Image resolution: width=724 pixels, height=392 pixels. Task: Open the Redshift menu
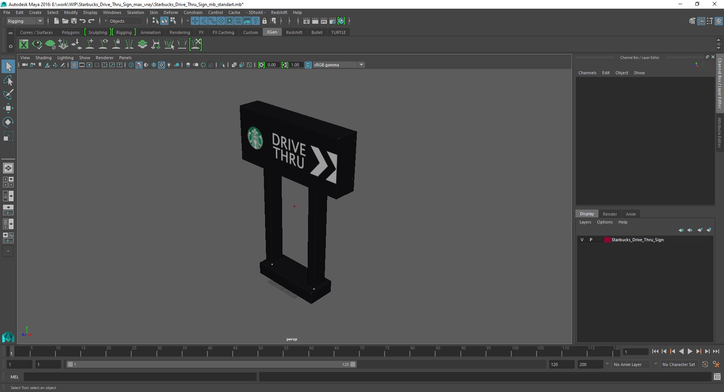coord(279,12)
